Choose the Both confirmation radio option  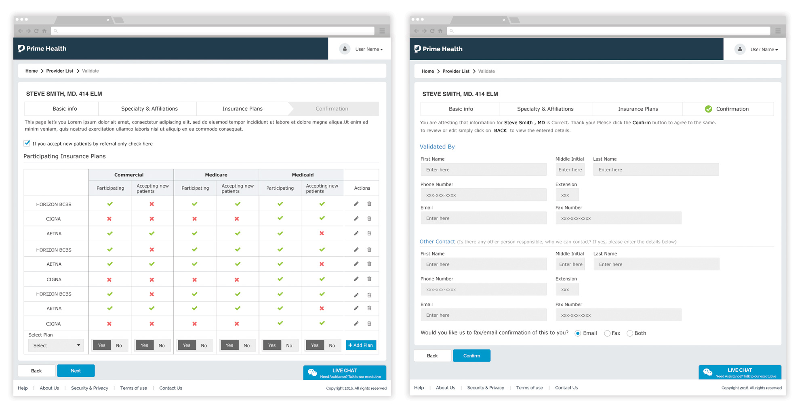coord(629,333)
